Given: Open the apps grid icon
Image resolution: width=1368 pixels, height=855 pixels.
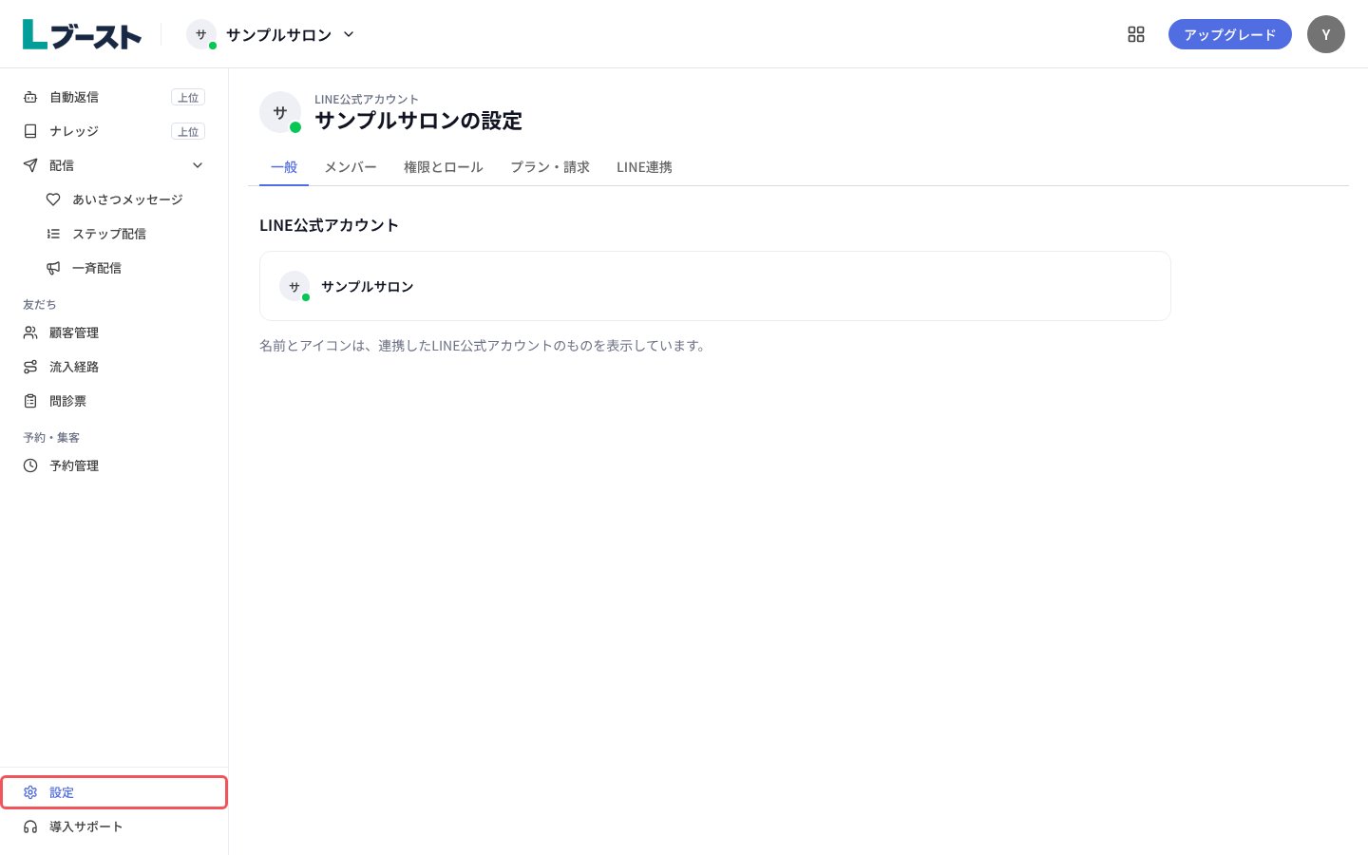Looking at the screenshot, I should [x=1136, y=34].
